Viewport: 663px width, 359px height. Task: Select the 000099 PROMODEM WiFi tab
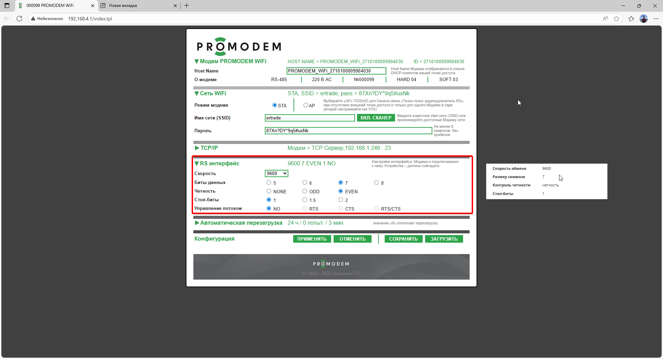coord(52,6)
